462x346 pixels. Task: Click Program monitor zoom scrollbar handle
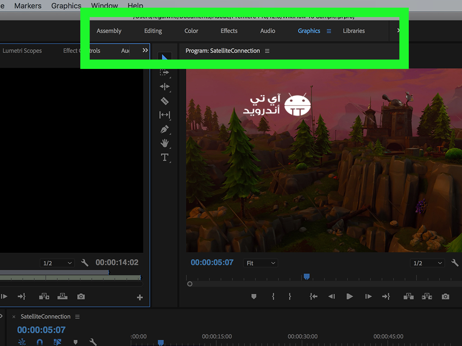(x=190, y=284)
